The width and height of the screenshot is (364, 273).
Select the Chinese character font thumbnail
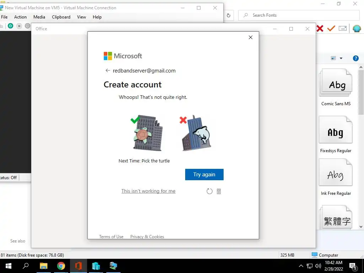coord(336,218)
